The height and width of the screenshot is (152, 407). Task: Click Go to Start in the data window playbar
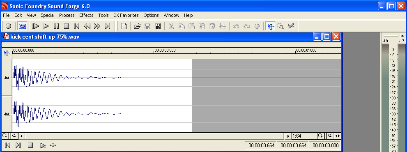click(x=8, y=145)
